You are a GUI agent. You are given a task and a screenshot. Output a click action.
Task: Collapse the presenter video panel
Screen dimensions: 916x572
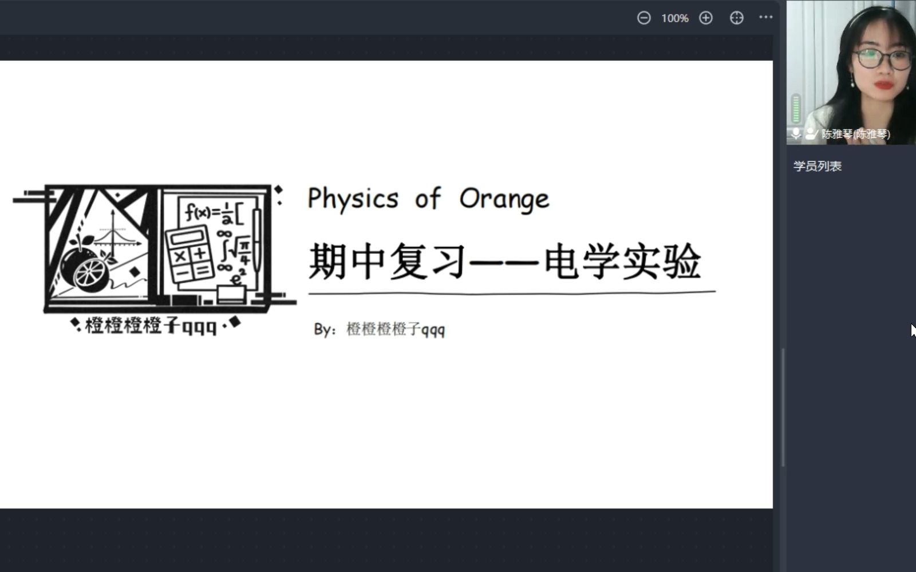[850, 69]
